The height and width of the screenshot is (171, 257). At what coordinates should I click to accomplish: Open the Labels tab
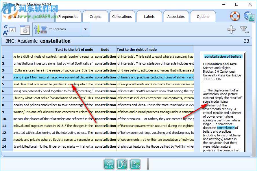(149, 16)
